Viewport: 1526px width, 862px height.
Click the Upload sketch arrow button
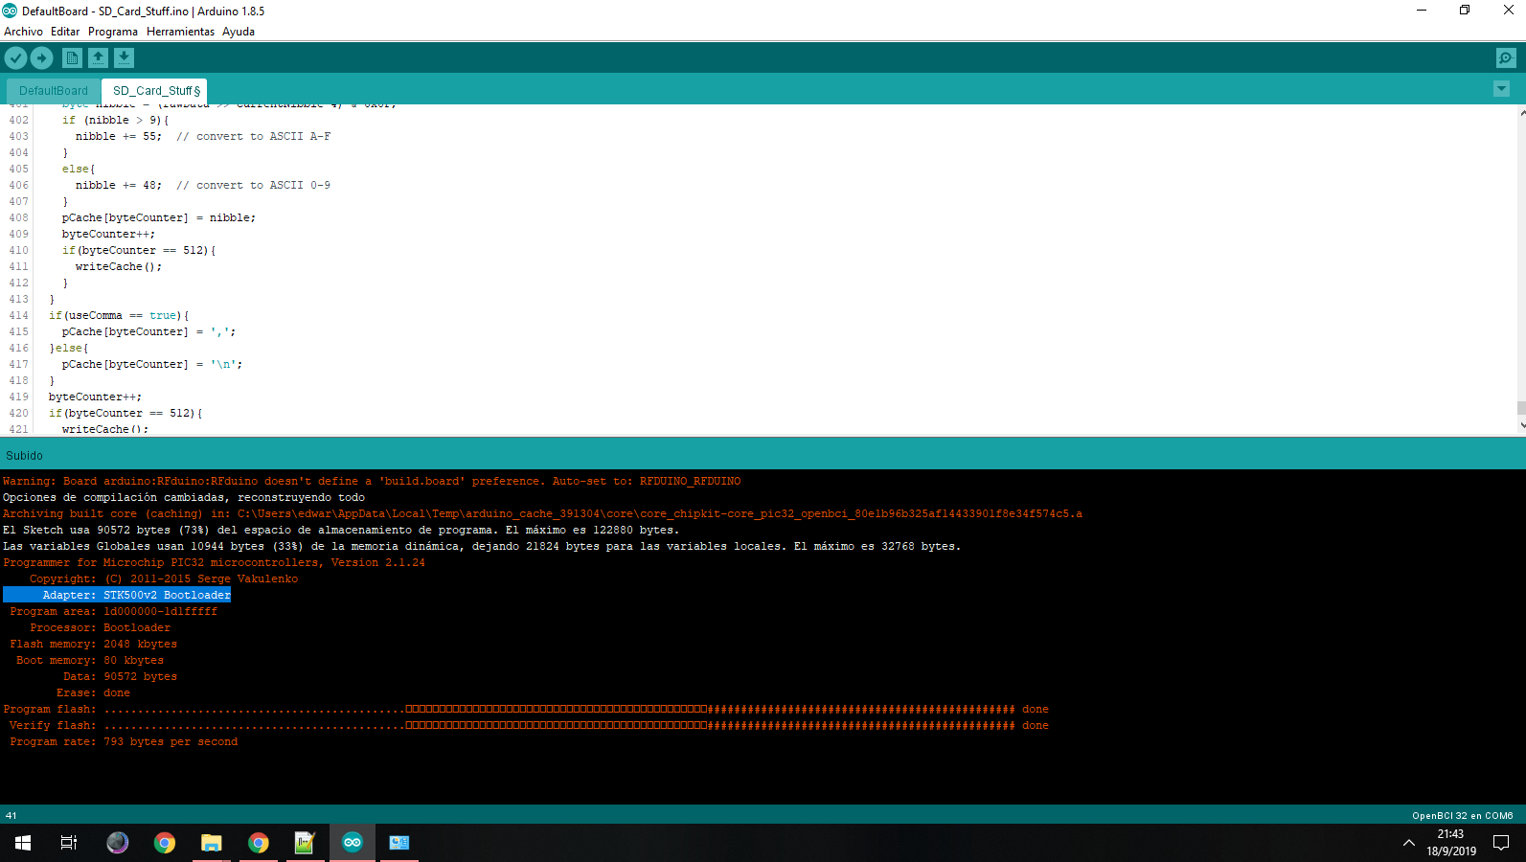coord(42,58)
